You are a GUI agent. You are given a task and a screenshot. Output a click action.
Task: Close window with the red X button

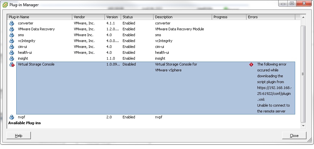304,4
